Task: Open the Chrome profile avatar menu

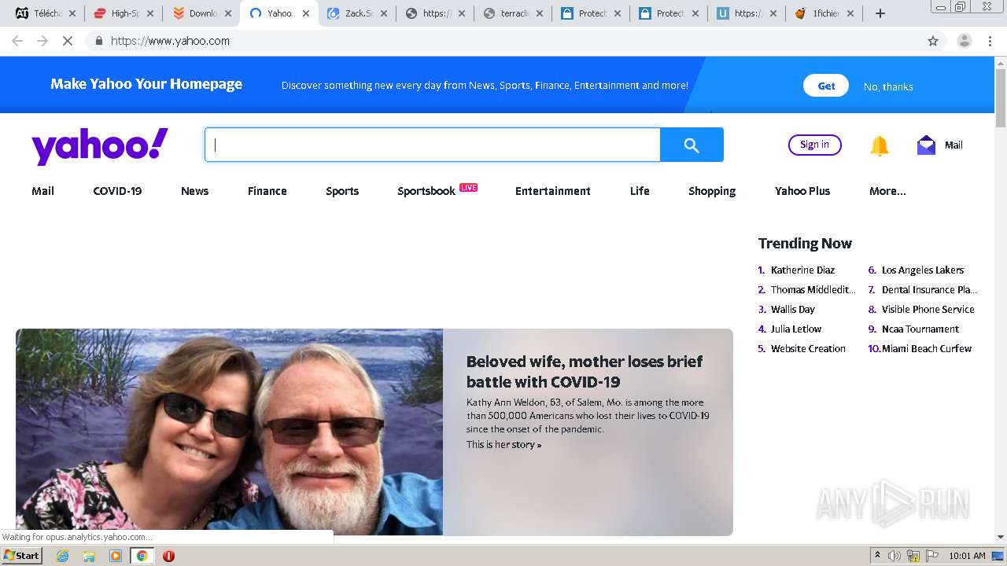Action: [964, 41]
